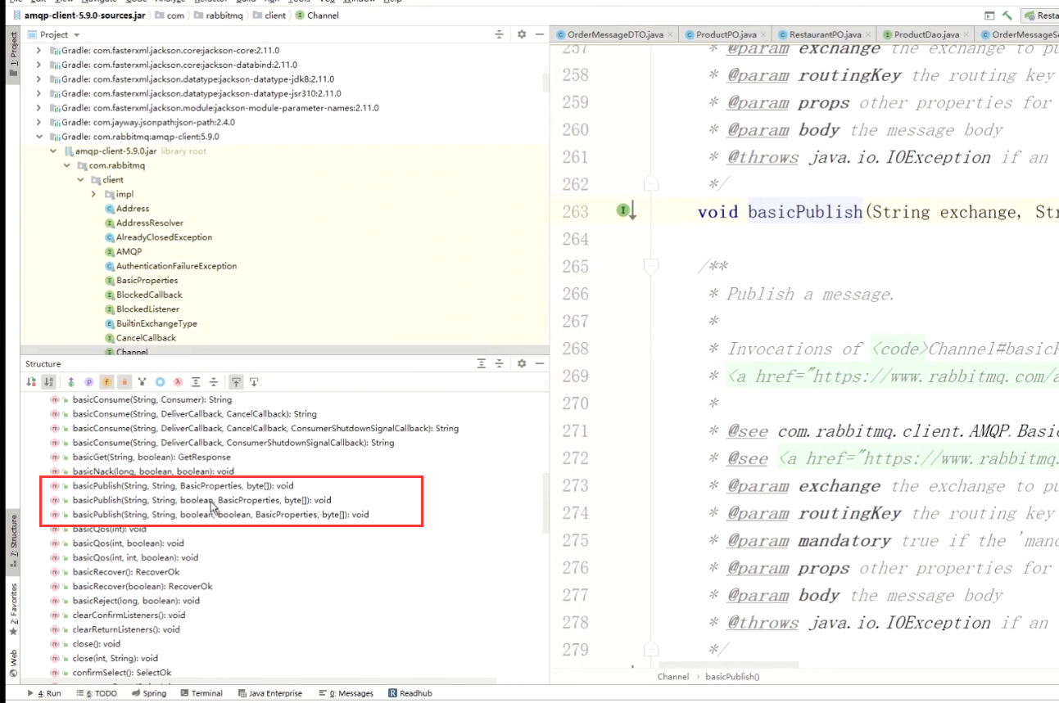Collapse Gradle com.rabbitmq:amqp-client:5.9.0 node

point(38,137)
